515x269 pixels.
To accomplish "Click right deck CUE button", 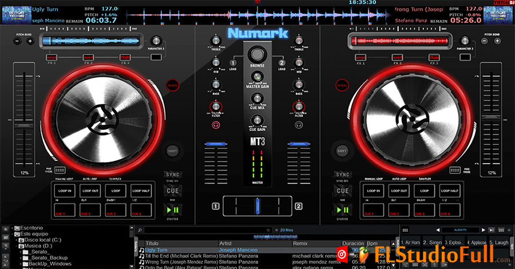I will [x=342, y=191].
